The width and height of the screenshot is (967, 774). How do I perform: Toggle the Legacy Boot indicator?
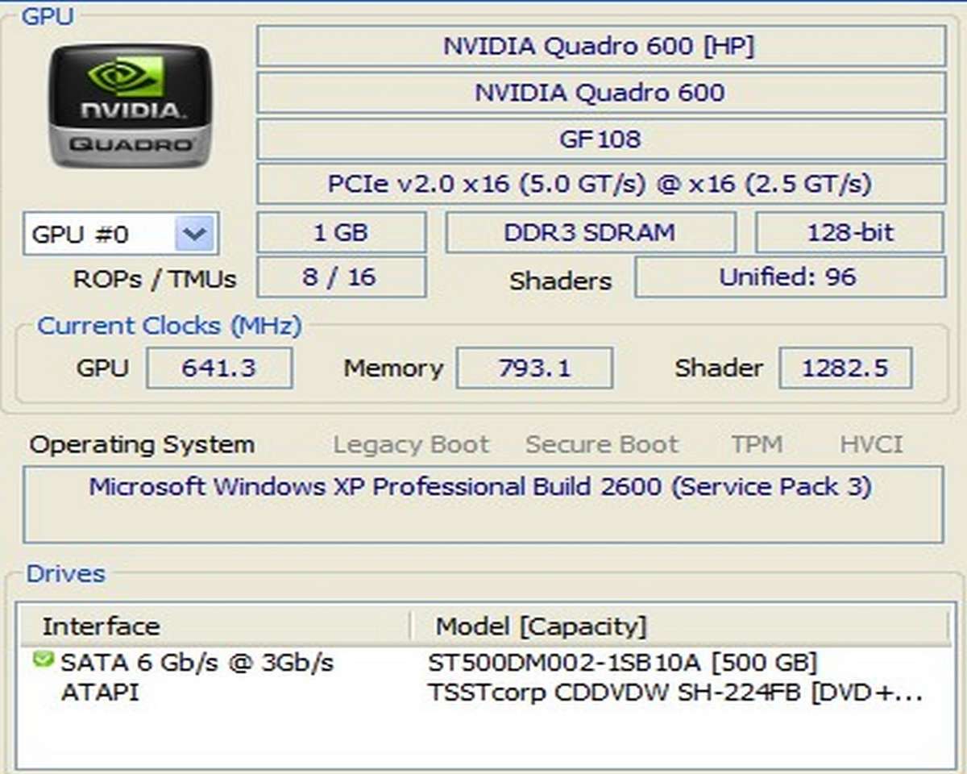pos(412,444)
